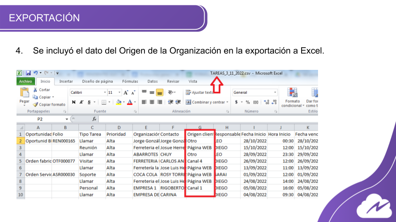
Task: Toggle Ajustar texto wrap text
Action: click(199, 92)
